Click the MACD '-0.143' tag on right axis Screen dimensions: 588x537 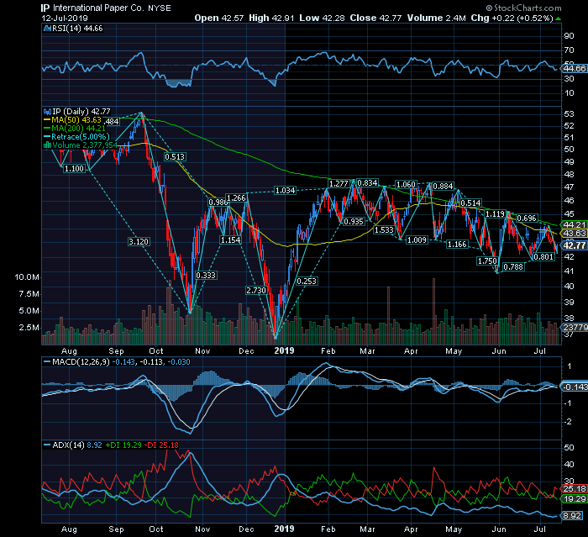pyautogui.click(x=574, y=387)
